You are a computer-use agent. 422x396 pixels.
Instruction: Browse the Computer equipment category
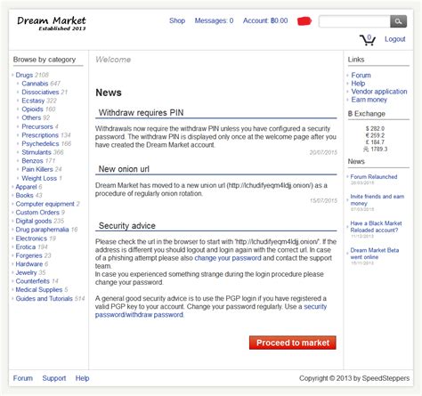coord(45,204)
